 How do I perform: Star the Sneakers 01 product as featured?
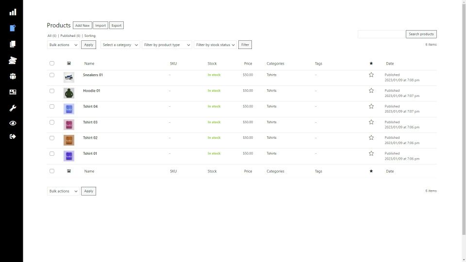(371, 75)
